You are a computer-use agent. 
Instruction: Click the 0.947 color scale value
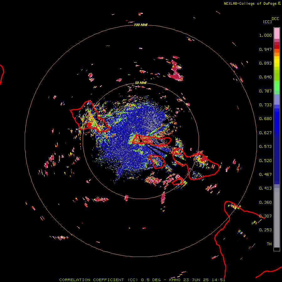click(x=265, y=49)
